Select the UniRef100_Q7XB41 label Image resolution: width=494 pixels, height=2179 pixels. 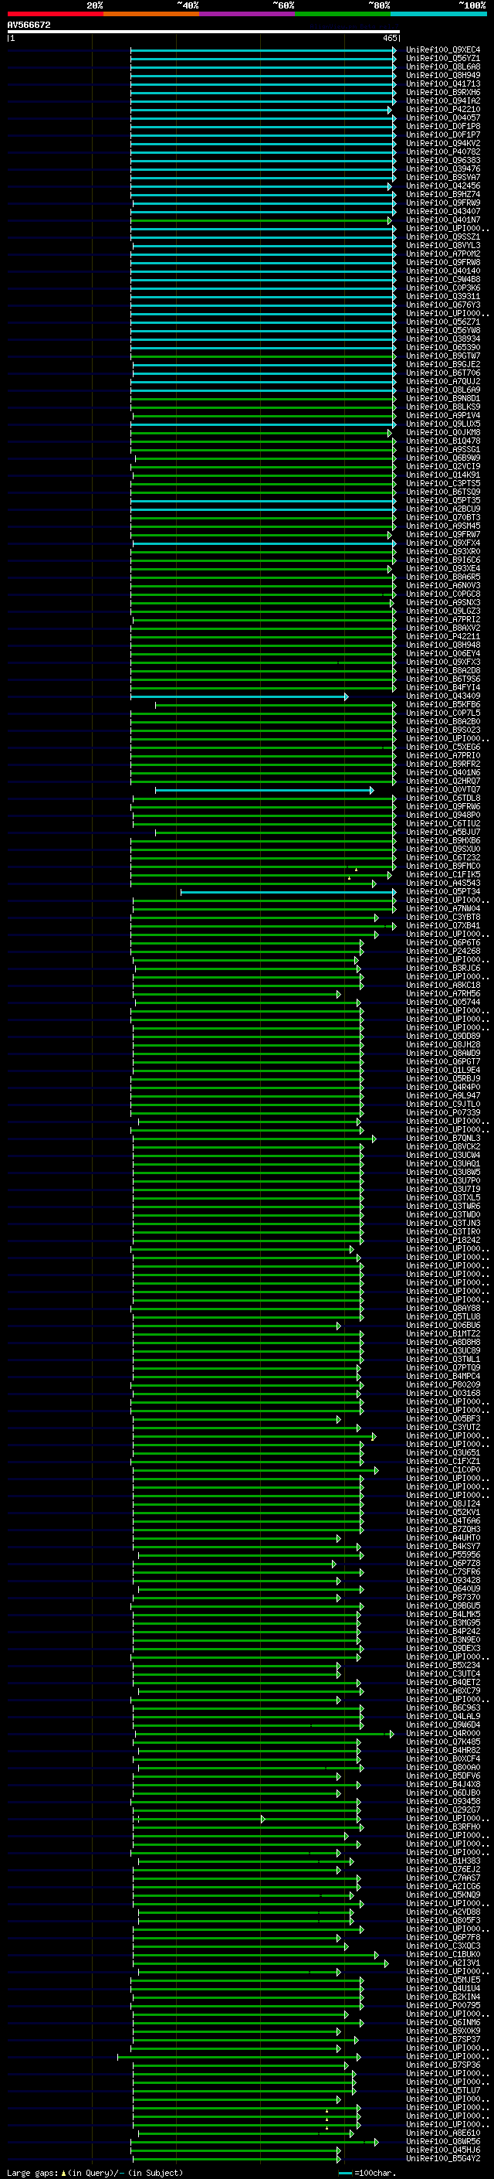click(442, 926)
